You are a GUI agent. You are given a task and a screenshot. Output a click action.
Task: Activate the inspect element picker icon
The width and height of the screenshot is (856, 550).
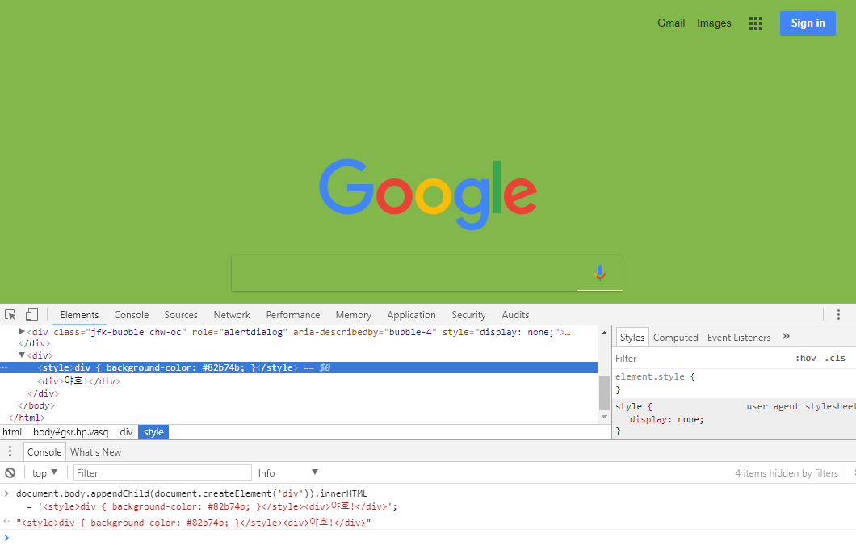pos(10,315)
